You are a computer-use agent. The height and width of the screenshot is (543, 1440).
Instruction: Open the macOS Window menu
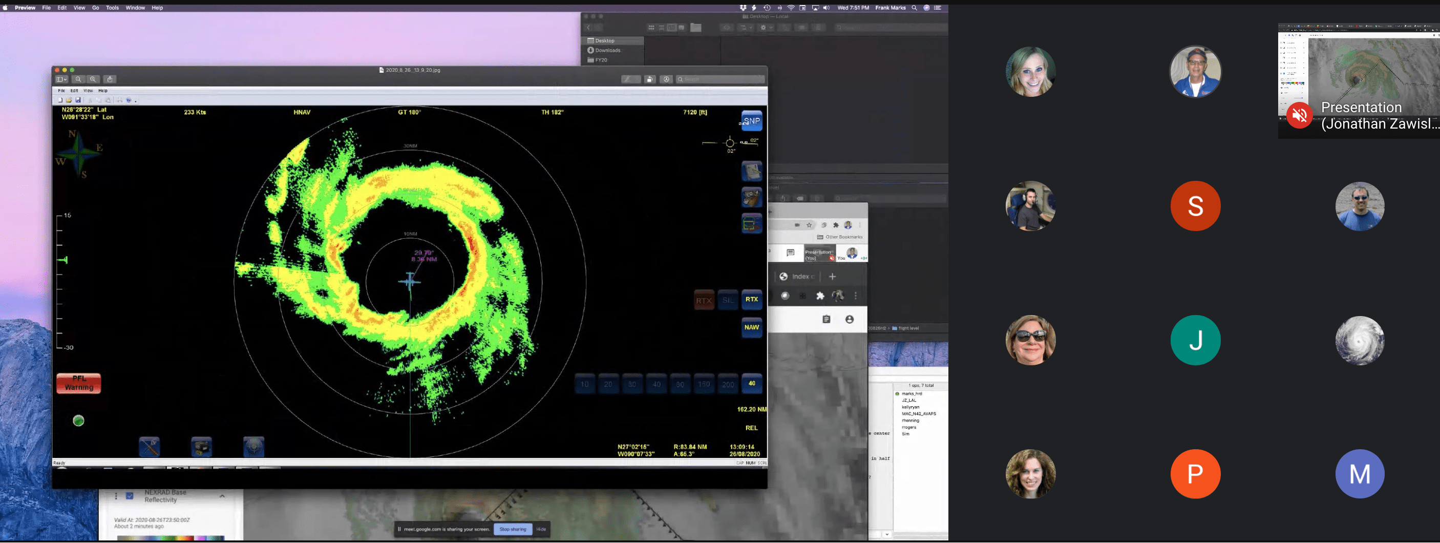135,8
